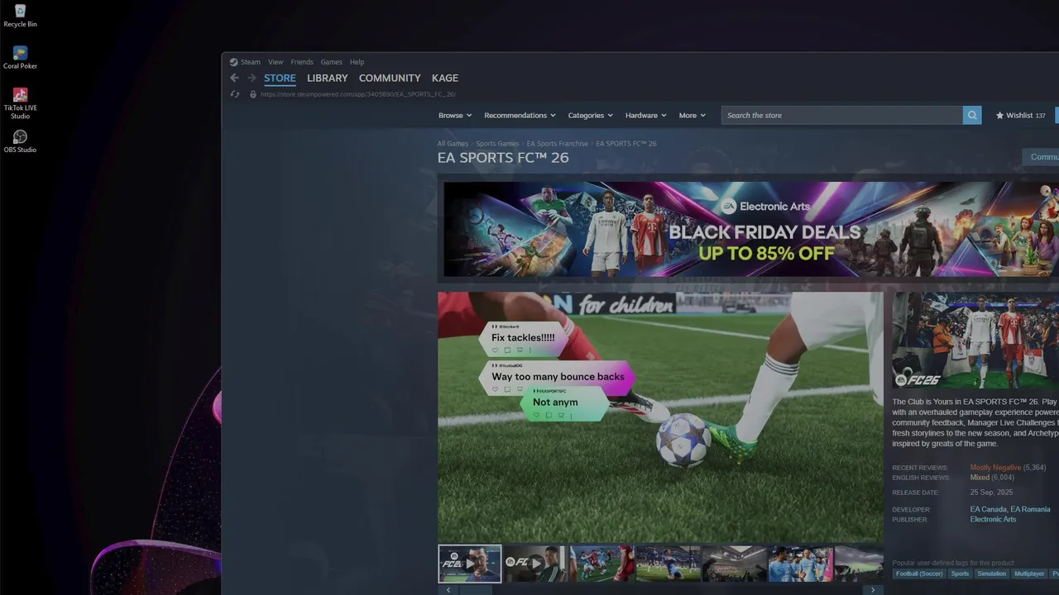Expand the Recommendations dropdown
This screenshot has height=595, width=1059.
point(520,116)
